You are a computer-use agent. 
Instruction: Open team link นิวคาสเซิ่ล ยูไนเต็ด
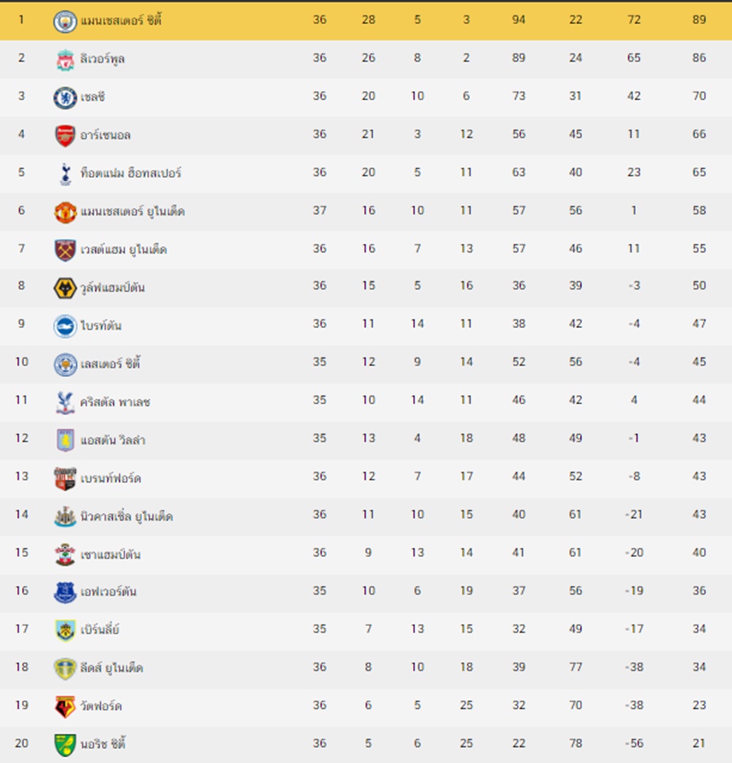[x=127, y=516]
